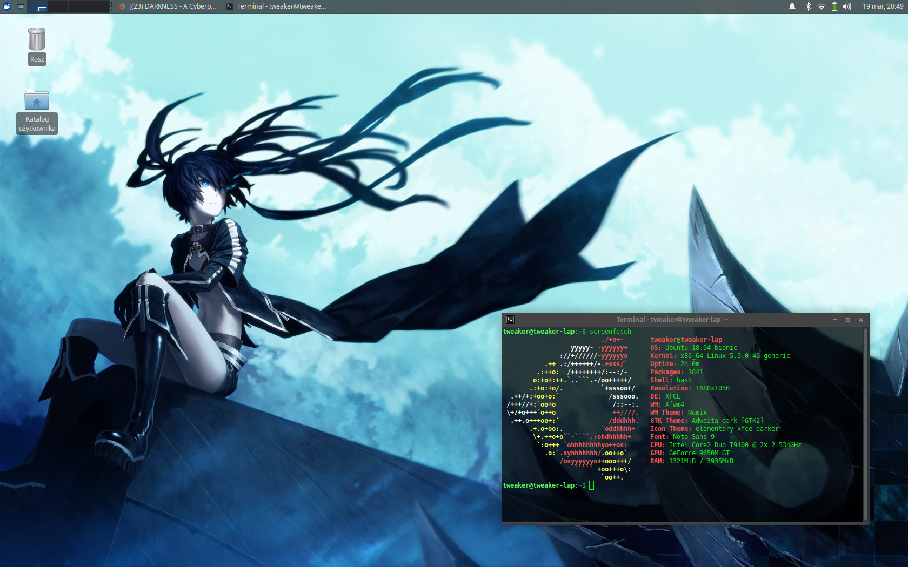Image resolution: width=908 pixels, height=567 pixels.
Task: Click the red 'tweaker@tweaker-lap' screenfetch header
Action: click(686, 340)
